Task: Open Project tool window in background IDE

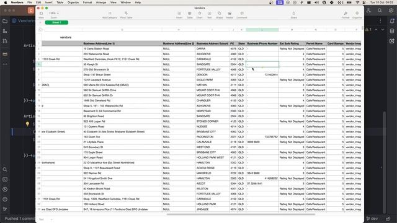Action: point(5,21)
